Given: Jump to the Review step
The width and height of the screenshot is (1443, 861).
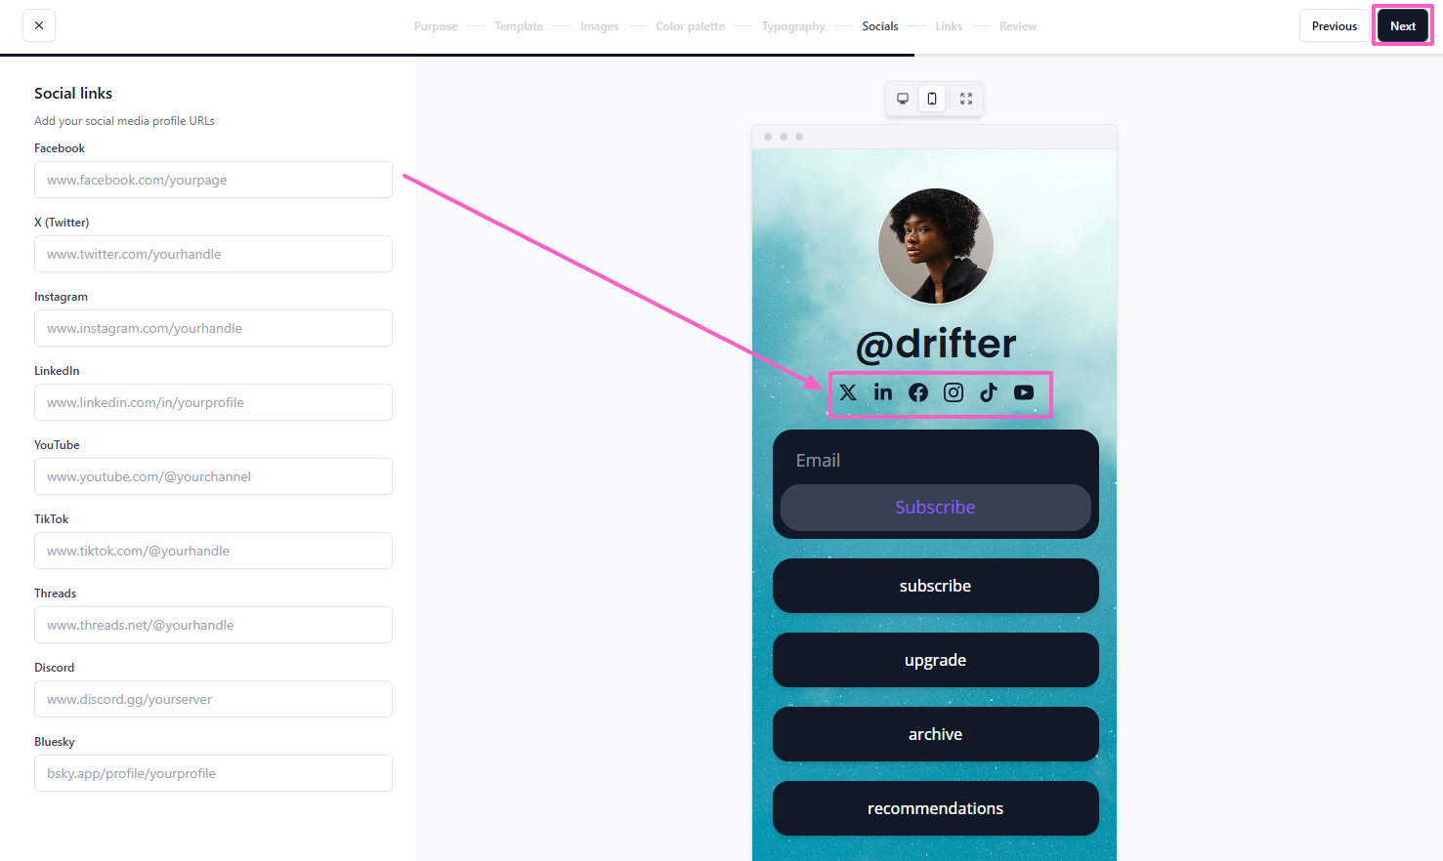Looking at the screenshot, I should (1017, 26).
